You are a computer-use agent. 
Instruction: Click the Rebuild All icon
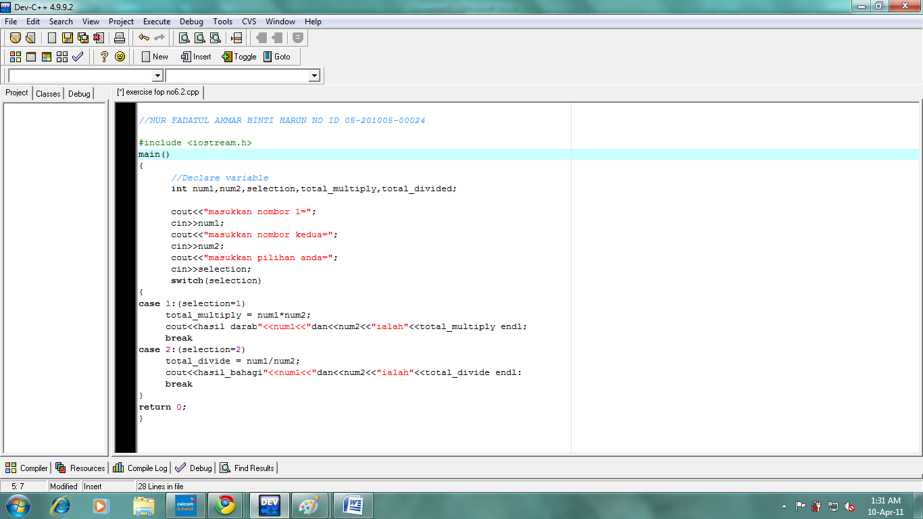click(62, 57)
